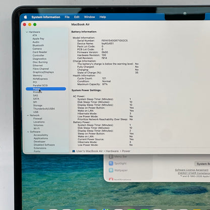Select Graphics/Displays in the sidebar
This screenshot has width=210, height=210.
pos(43,72)
